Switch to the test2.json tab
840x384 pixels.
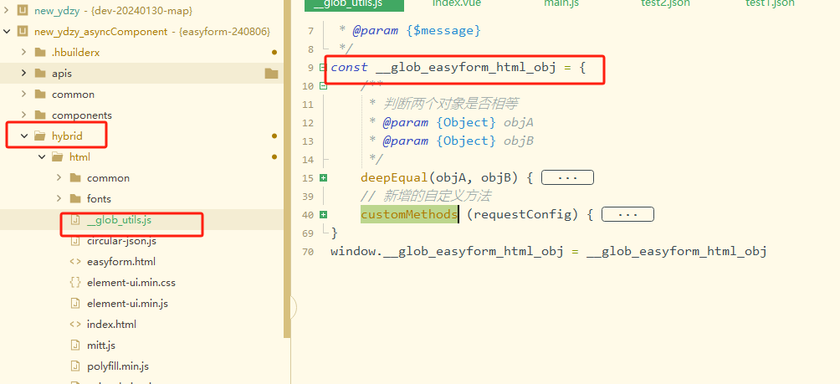[665, 4]
